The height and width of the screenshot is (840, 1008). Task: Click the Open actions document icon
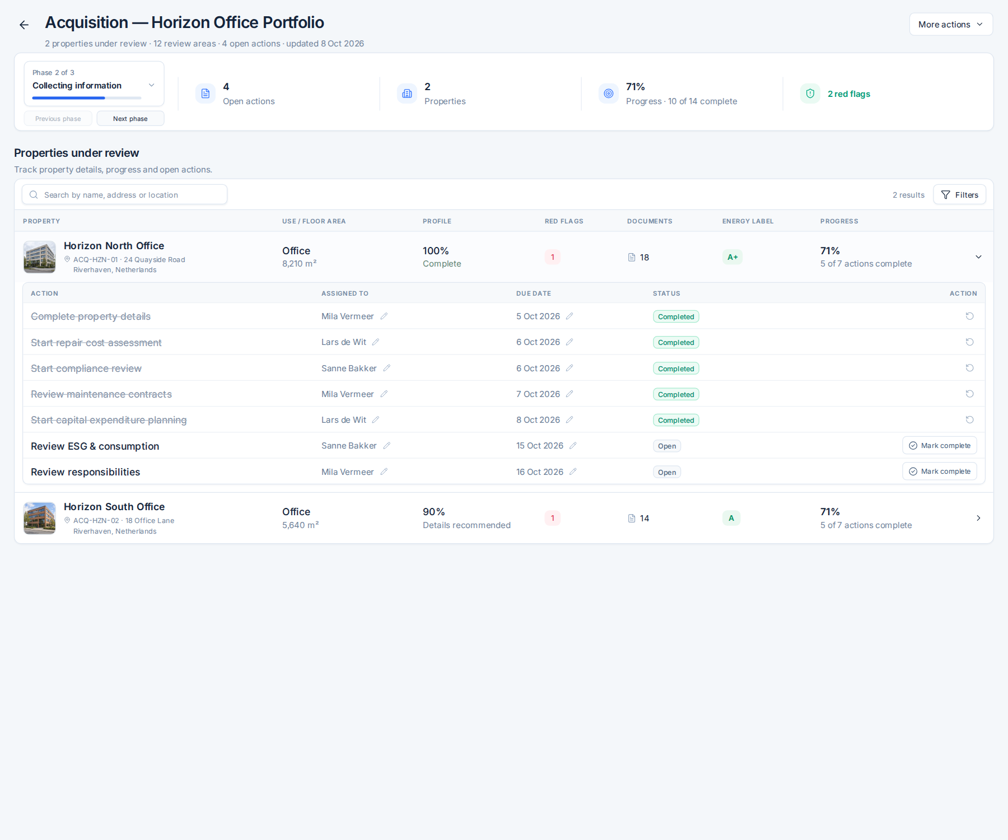[206, 94]
